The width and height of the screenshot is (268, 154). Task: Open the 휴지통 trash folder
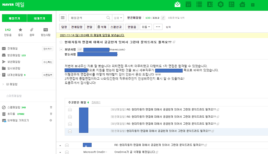pyautogui.click(x=11, y=114)
